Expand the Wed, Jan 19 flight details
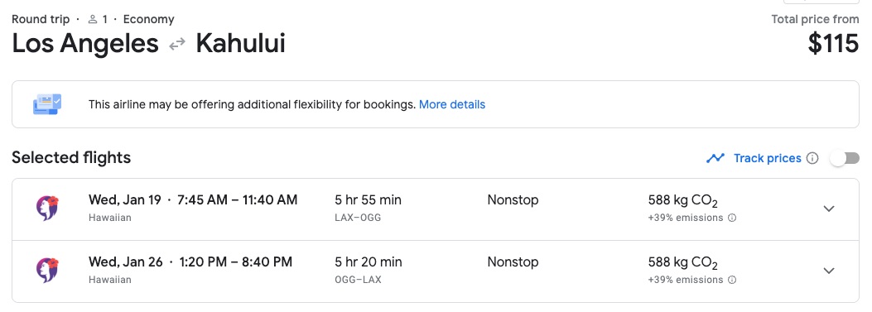The height and width of the screenshot is (312, 872). 829,209
